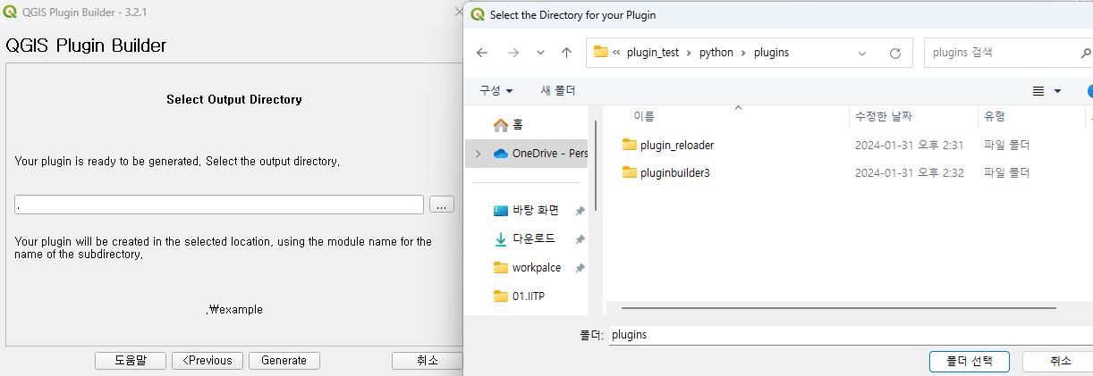Viewport: 1093px width, 376px height.
Task: Click the search magnifier icon
Action: coord(1086,53)
